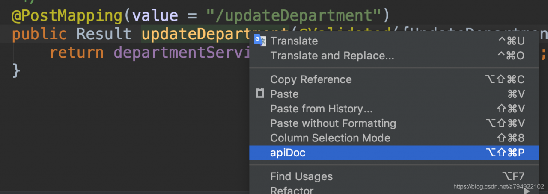Place the cursor on the @PostMapping annotation
This screenshot has height=194, width=548.
point(67,16)
